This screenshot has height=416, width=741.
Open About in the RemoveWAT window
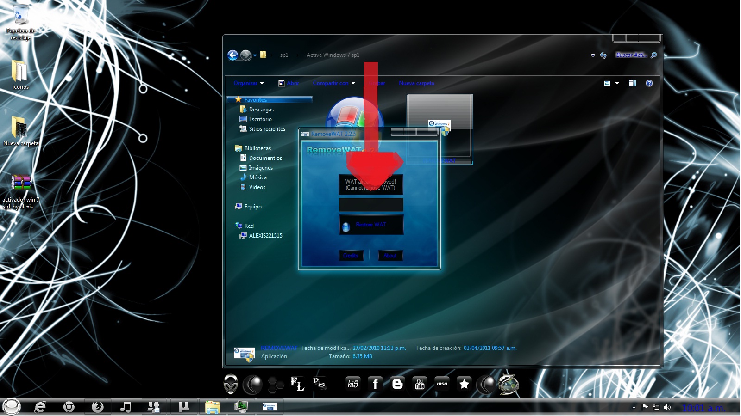[390, 256]
